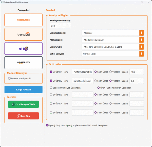This screenshot has height=147, width=152.
Task: Select Yüzdelik for Ek Ücret 3
Action: tap(110, 95)
